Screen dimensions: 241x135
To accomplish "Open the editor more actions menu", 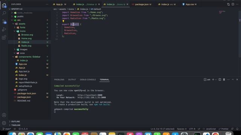I will [x=237, y=4].
